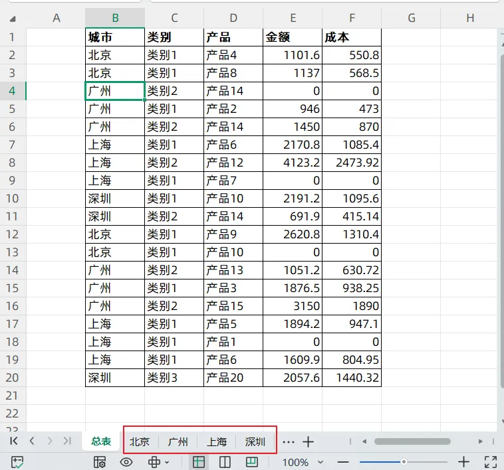
Task: Click cell containing 1440.32
Action: (352, 378)
